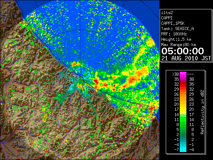The height and width of the screenshot is (160, 213).
Task: Click the ilts2 label
Action: pyautogui.click(x=167, y=13)
